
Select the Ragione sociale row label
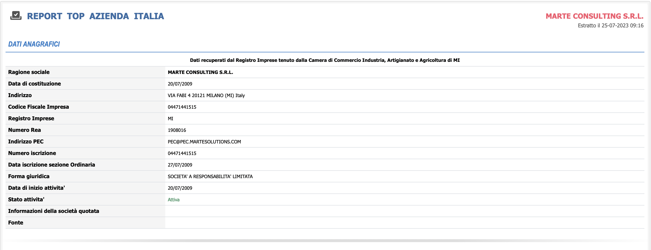29,72
